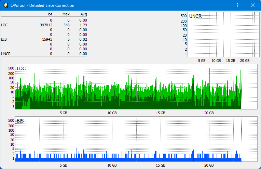The width and height of the screenshot is (261, 169).
Task: Select LDC average value 1.29
Action: pos(83,25)
